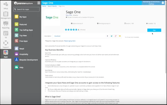Toggle the hamburger menu icon
Image resolution: width=167 pixels, height=105 pixels.
[x=39, y=3]
